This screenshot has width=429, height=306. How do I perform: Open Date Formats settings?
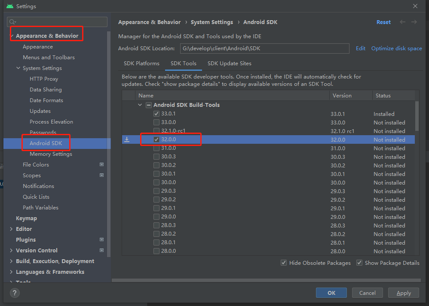(x=46, y=100)
